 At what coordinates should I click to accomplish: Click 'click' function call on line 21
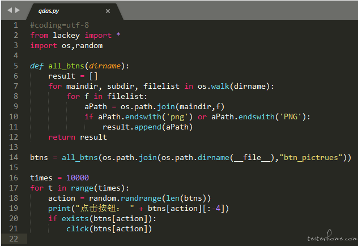(78, 229)
